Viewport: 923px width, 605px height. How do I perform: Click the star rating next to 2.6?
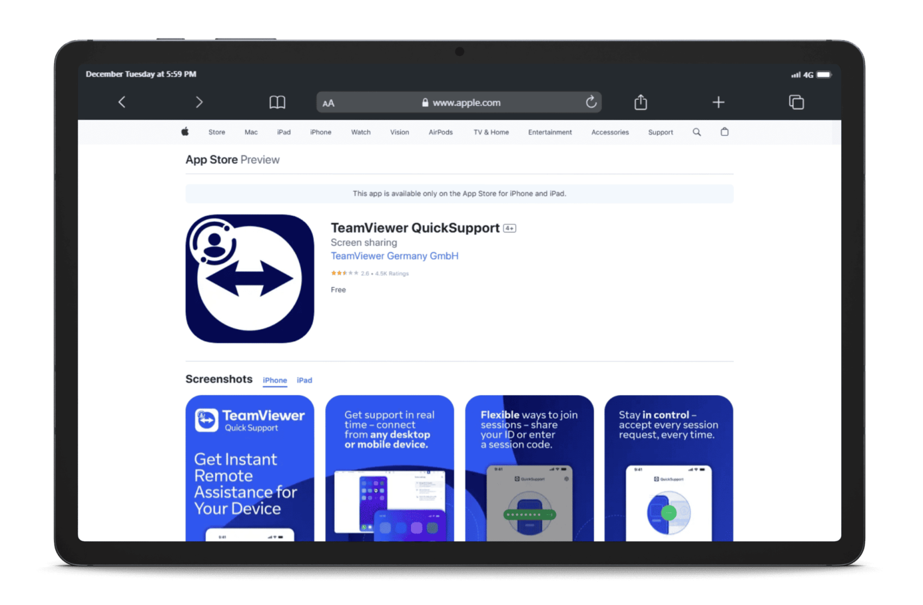(x=346, y=273)
